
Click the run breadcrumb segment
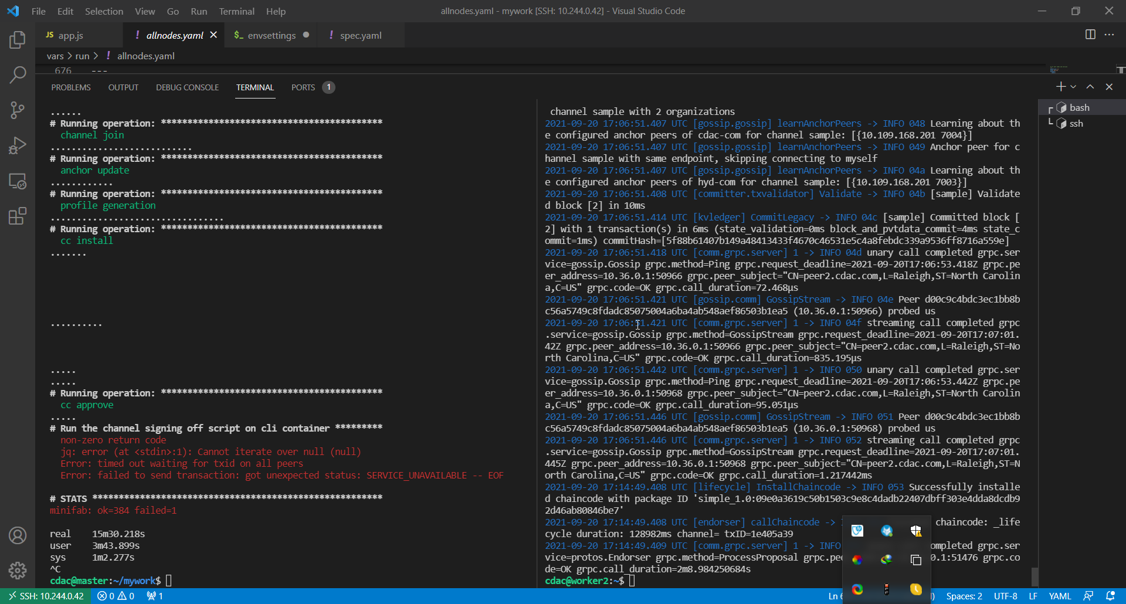82,56
